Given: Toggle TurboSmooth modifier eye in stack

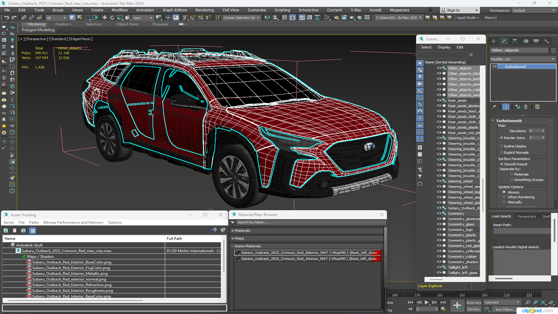Looking at the screenshot, I should pos(494,67).
